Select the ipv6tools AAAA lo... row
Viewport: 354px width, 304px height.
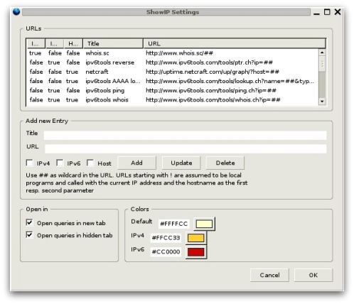point(173,81)
